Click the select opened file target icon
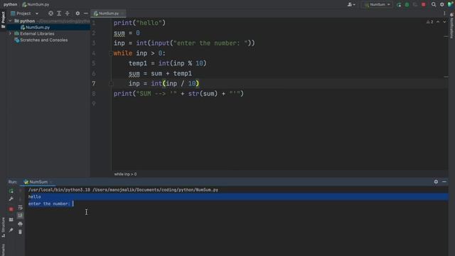The width and height of the screenshot is (455, 256). (x=50, y=14)
